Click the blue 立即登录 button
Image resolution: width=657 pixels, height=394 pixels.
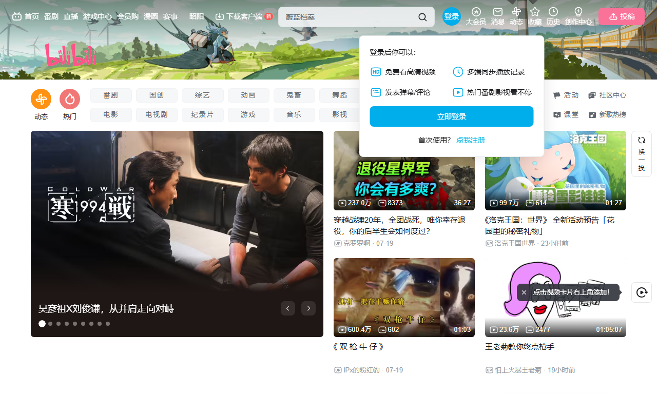pos(452,116)
